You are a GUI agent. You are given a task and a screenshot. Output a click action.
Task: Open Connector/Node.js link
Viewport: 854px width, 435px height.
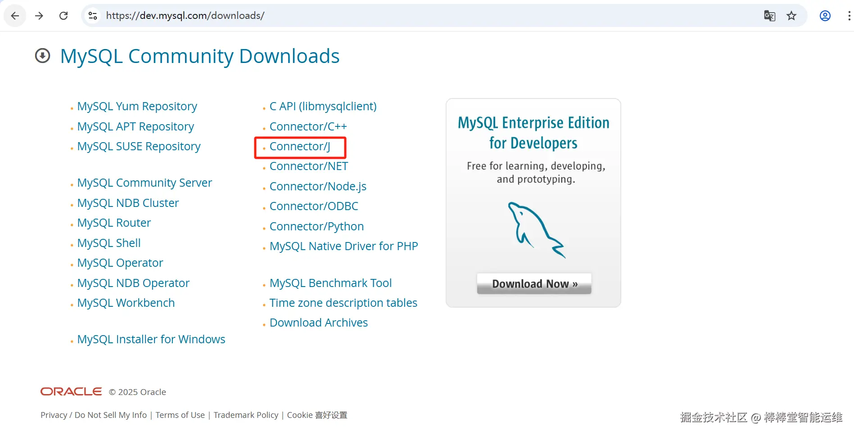[318, 186]
